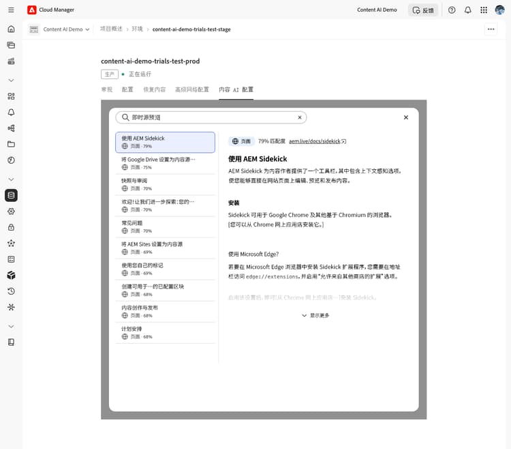
Task: Open the 3D box package sidebar icon
Action: (x=11, y=276)
